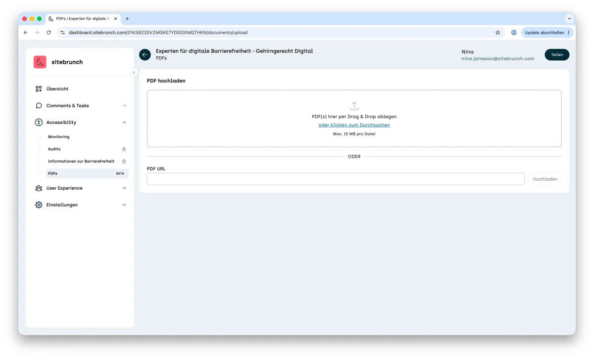This screenshot has height=359, width=594.
Task: Click the browser back arrow
Action: click(26, 33)
